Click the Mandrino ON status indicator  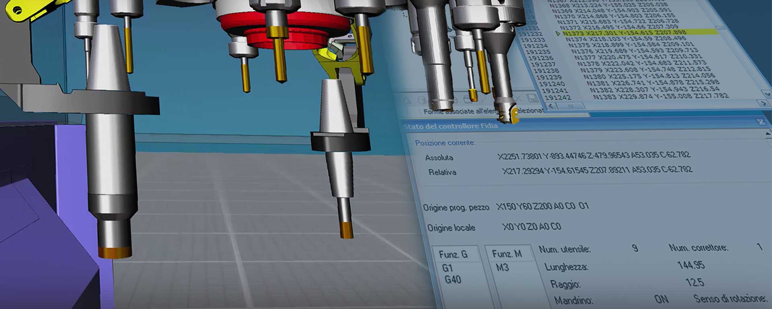pos(661,299)
